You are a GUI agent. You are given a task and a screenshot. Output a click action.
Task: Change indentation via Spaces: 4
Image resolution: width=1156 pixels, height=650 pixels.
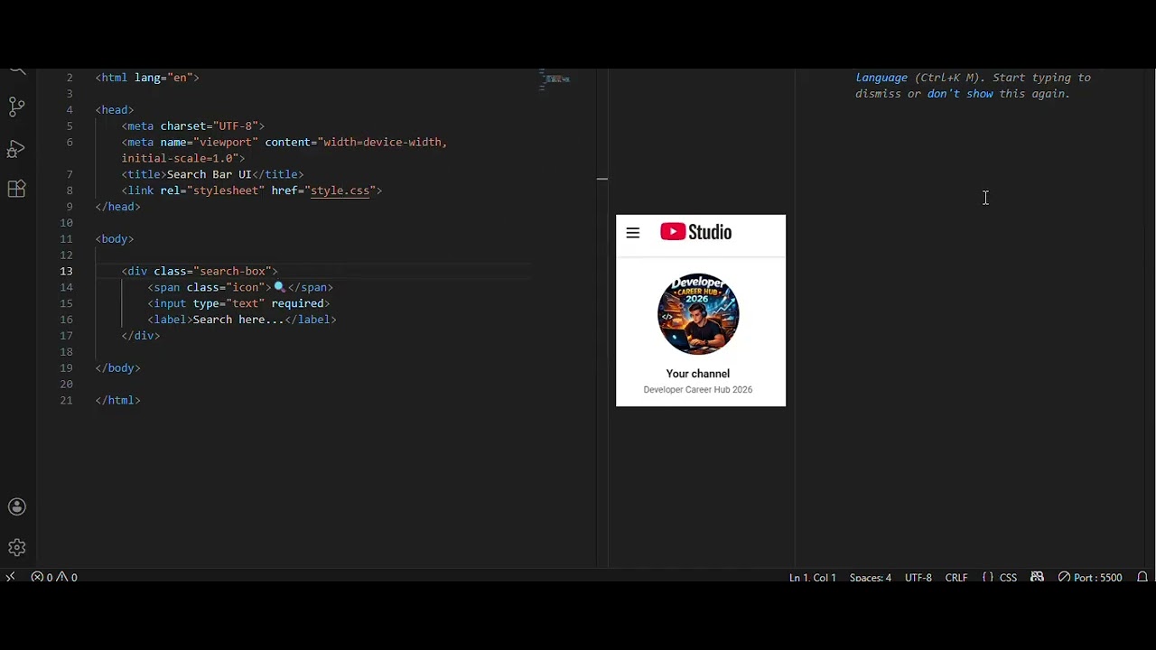coord(870,577)
